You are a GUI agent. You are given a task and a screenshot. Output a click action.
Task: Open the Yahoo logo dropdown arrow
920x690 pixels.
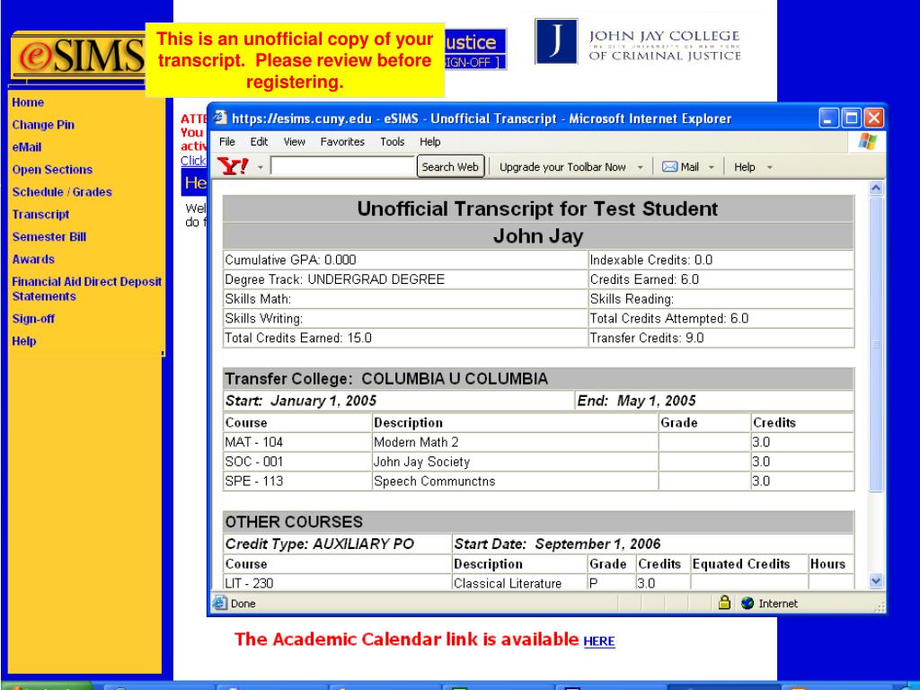[261, 168]
